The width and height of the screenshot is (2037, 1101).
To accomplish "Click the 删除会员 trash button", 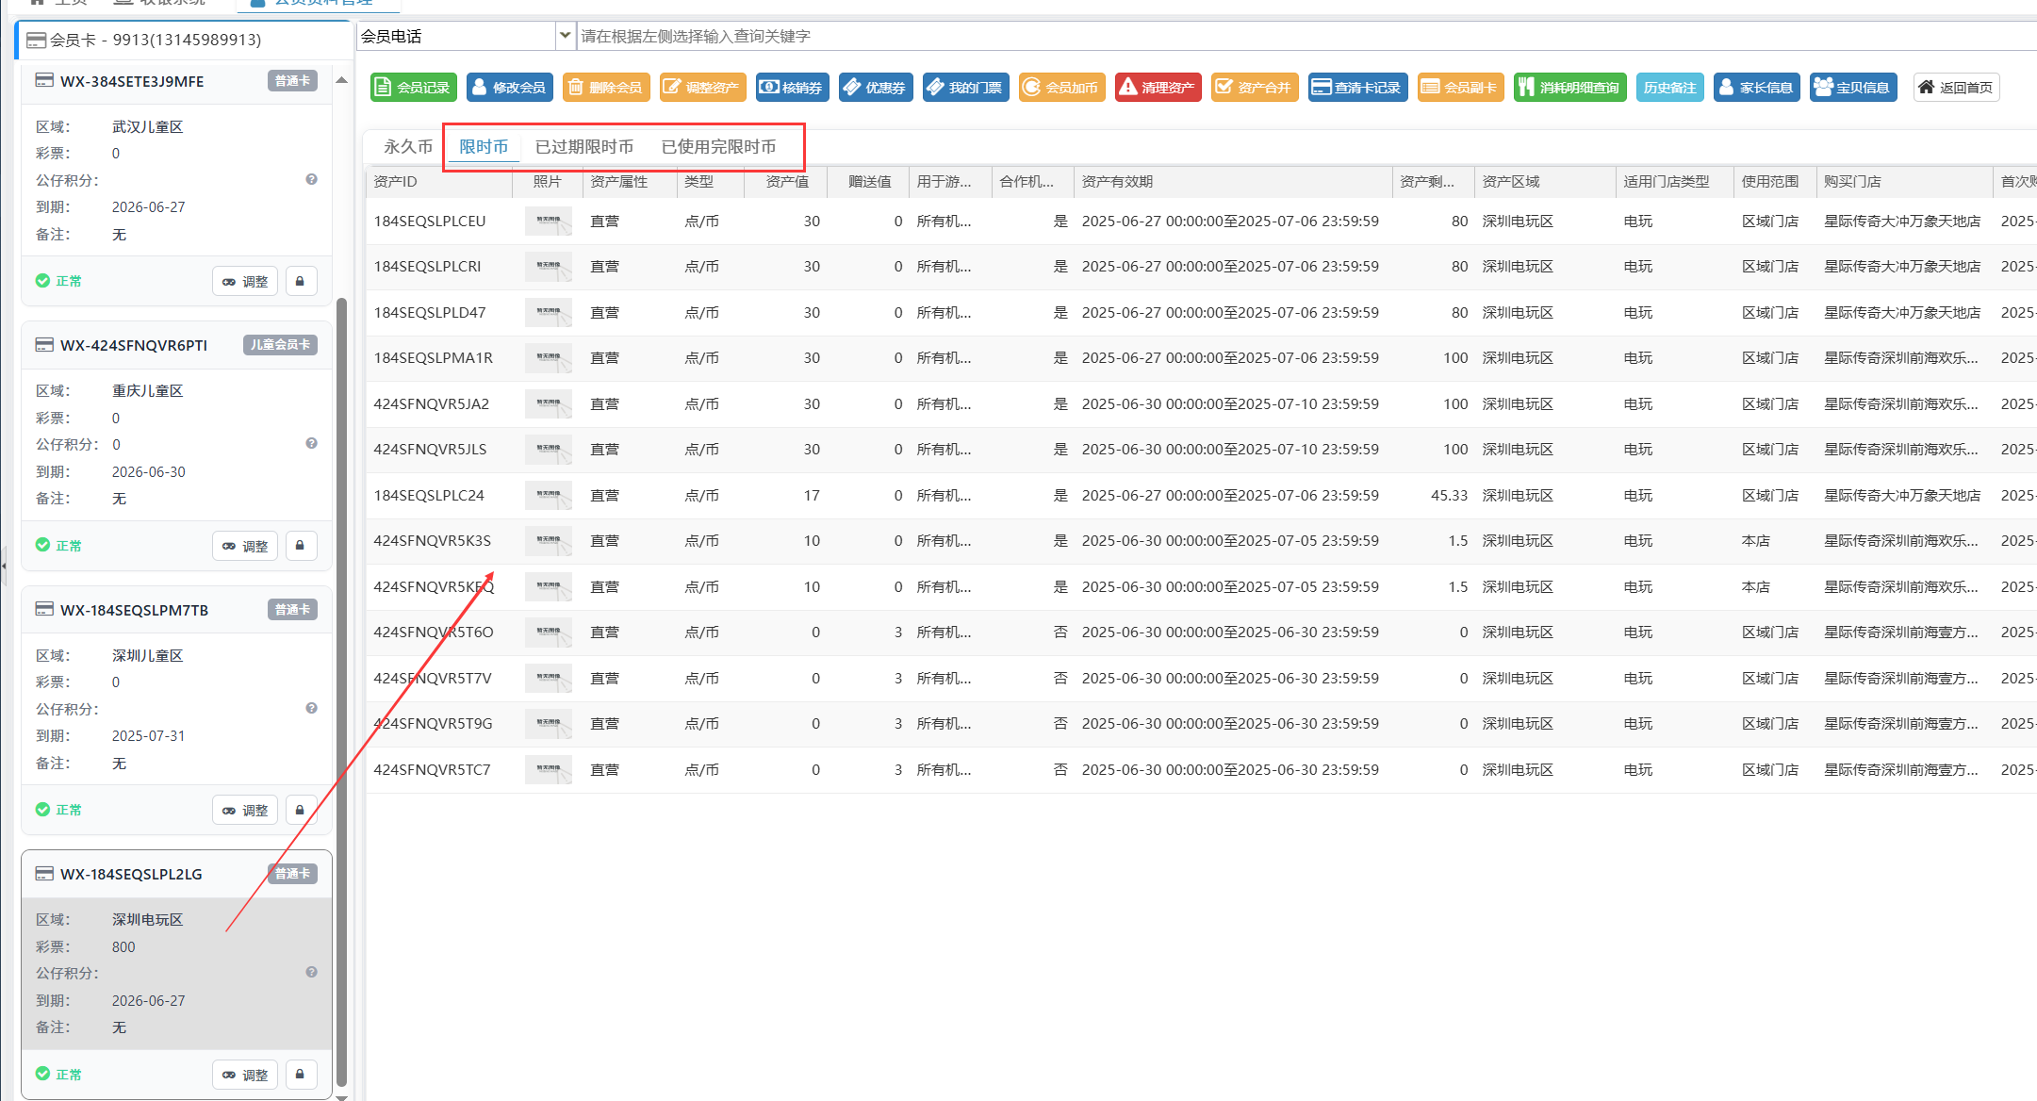I will 605,88.
